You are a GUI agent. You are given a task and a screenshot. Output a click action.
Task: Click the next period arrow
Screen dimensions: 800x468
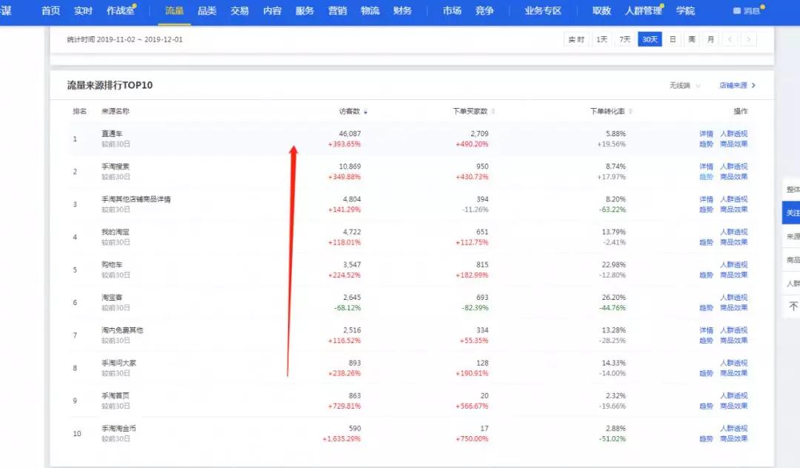point(748,39)
